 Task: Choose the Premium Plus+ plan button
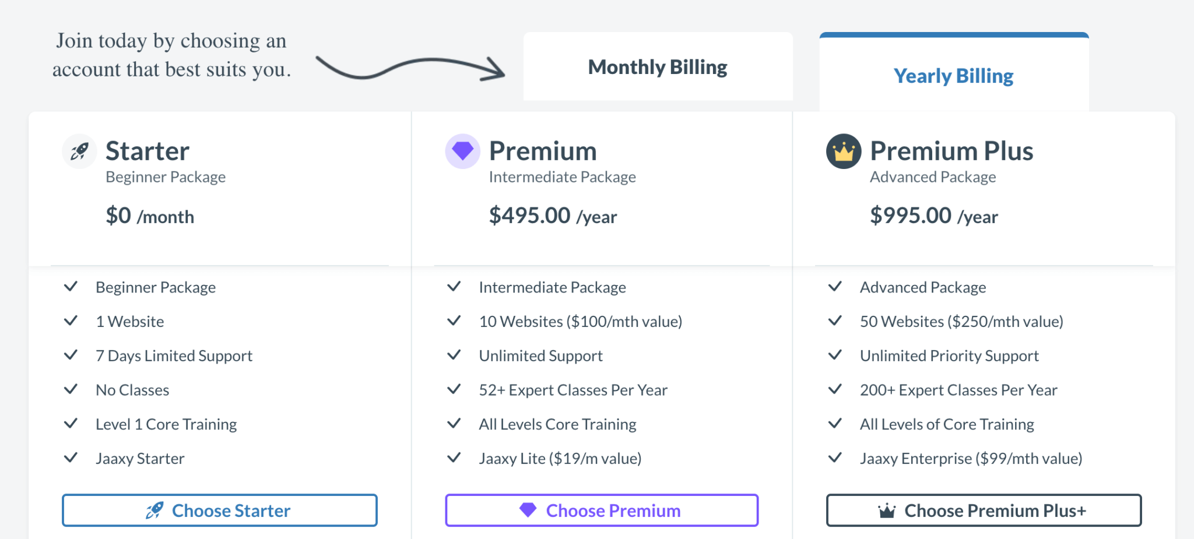(x=984, y=510)
